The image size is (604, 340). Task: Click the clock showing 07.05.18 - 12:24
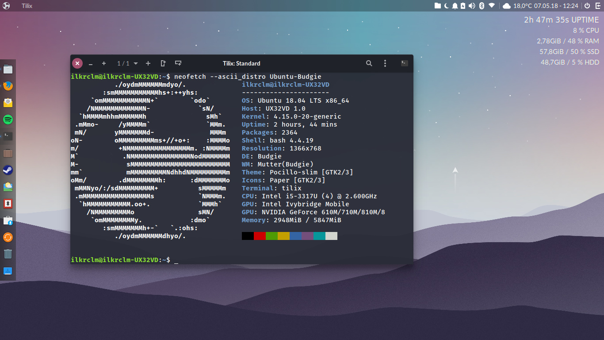(556, 6)
